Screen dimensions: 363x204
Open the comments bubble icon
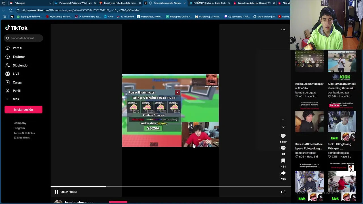(x=283, y=148)
